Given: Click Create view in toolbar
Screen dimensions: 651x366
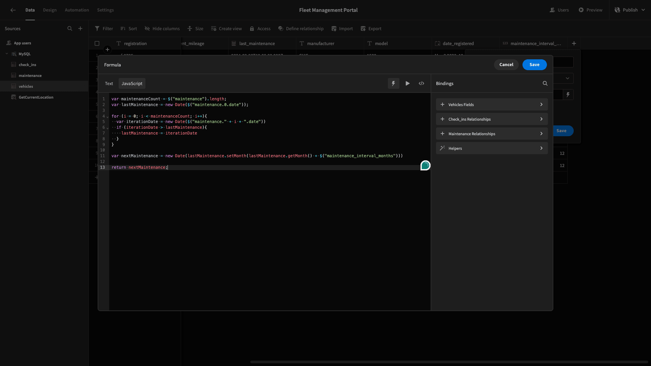Looking at the screenshot, I should [226, 29].
